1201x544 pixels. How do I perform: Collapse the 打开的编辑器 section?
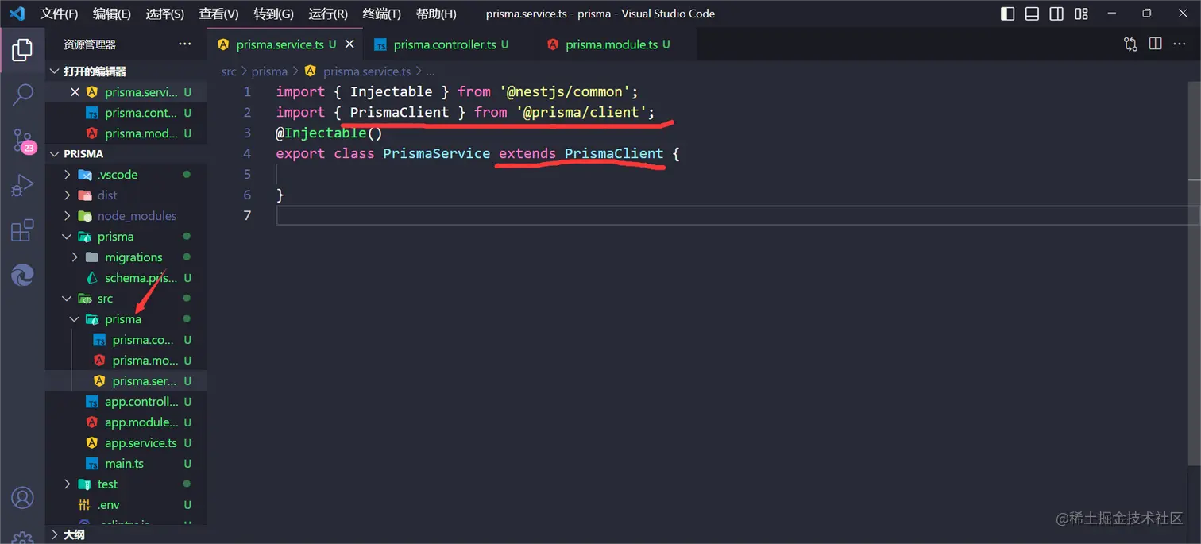[x=126, y=71]
